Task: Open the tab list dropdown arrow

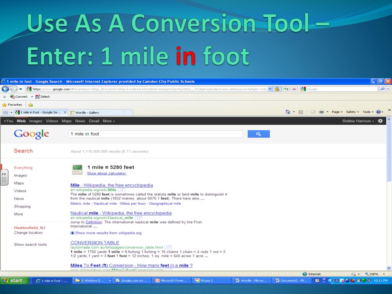Action: pyautogui.click(x=11, y=113)
